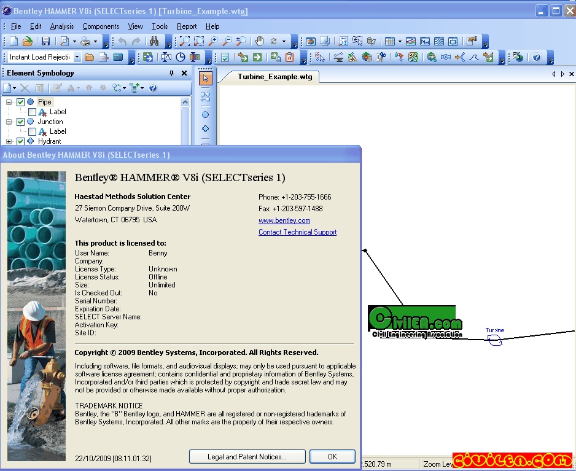Open the scenarios folder icon beside the scenario box
The height and width of the screenshot is (471, 576).
coord(89,57)
